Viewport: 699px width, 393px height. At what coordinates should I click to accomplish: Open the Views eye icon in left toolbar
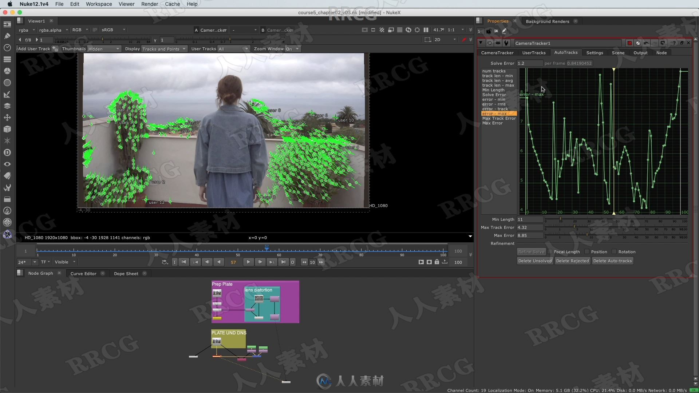(7, 164)
